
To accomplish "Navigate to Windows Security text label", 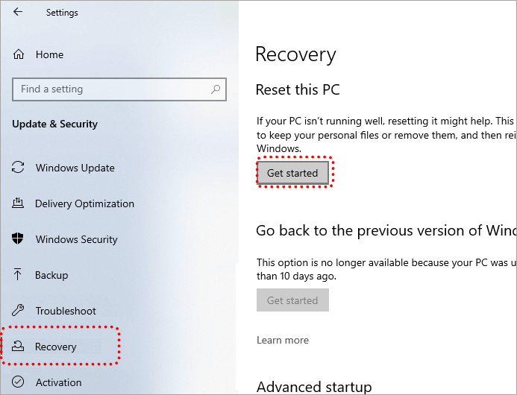I will (76, 239).
